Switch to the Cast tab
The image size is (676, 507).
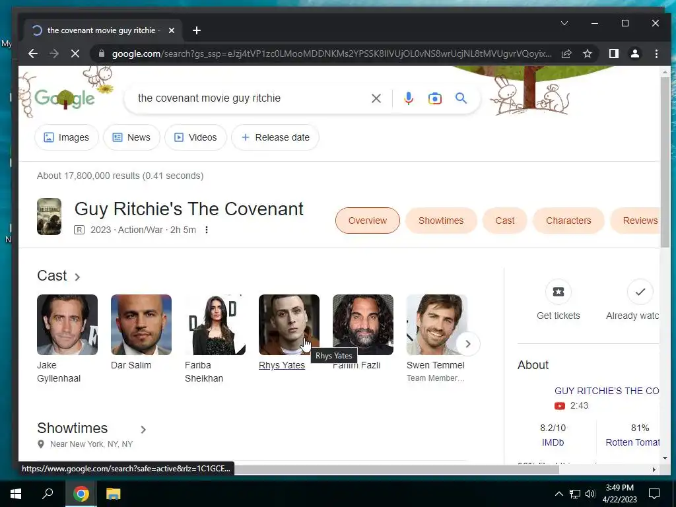[x=505, y=220]
